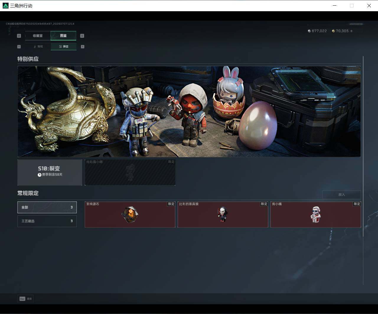Click the 放入 button
This screenshot has height=314, width=378.
point(342,195)
